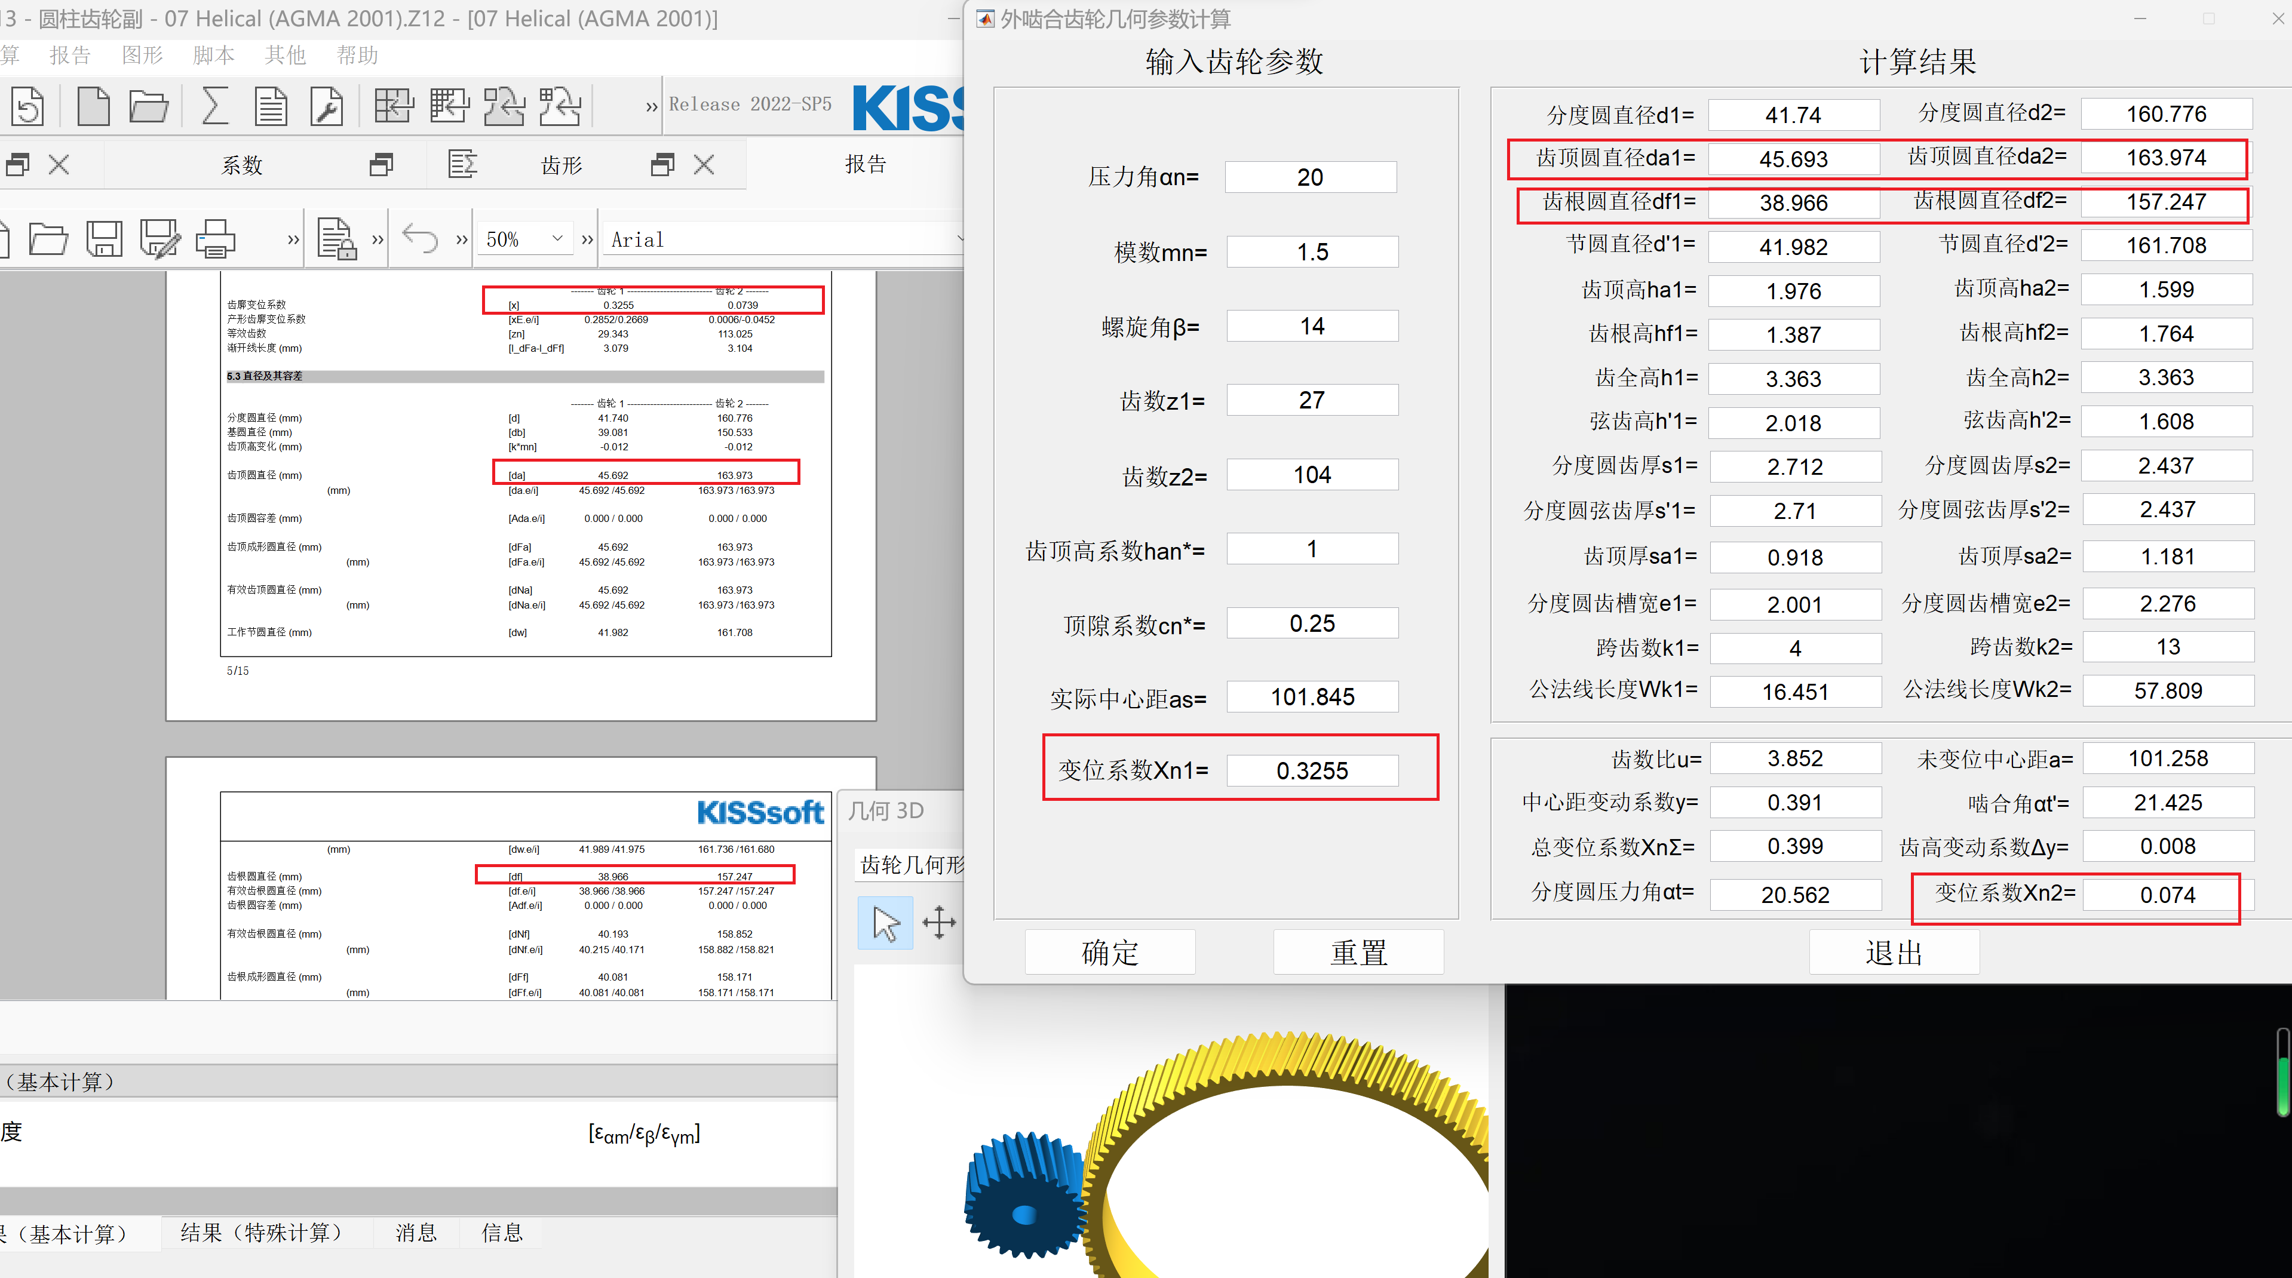Click the 啮合角αt' result value 21.425
Screen dimensions: 2292x1278
pos(2167,802)
